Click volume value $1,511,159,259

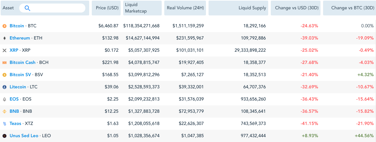188,26
